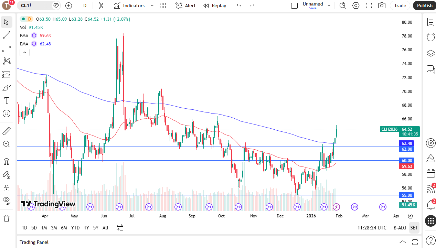Start bar Replay mode
The image size is (436, 248).
(x=215, y=6)
